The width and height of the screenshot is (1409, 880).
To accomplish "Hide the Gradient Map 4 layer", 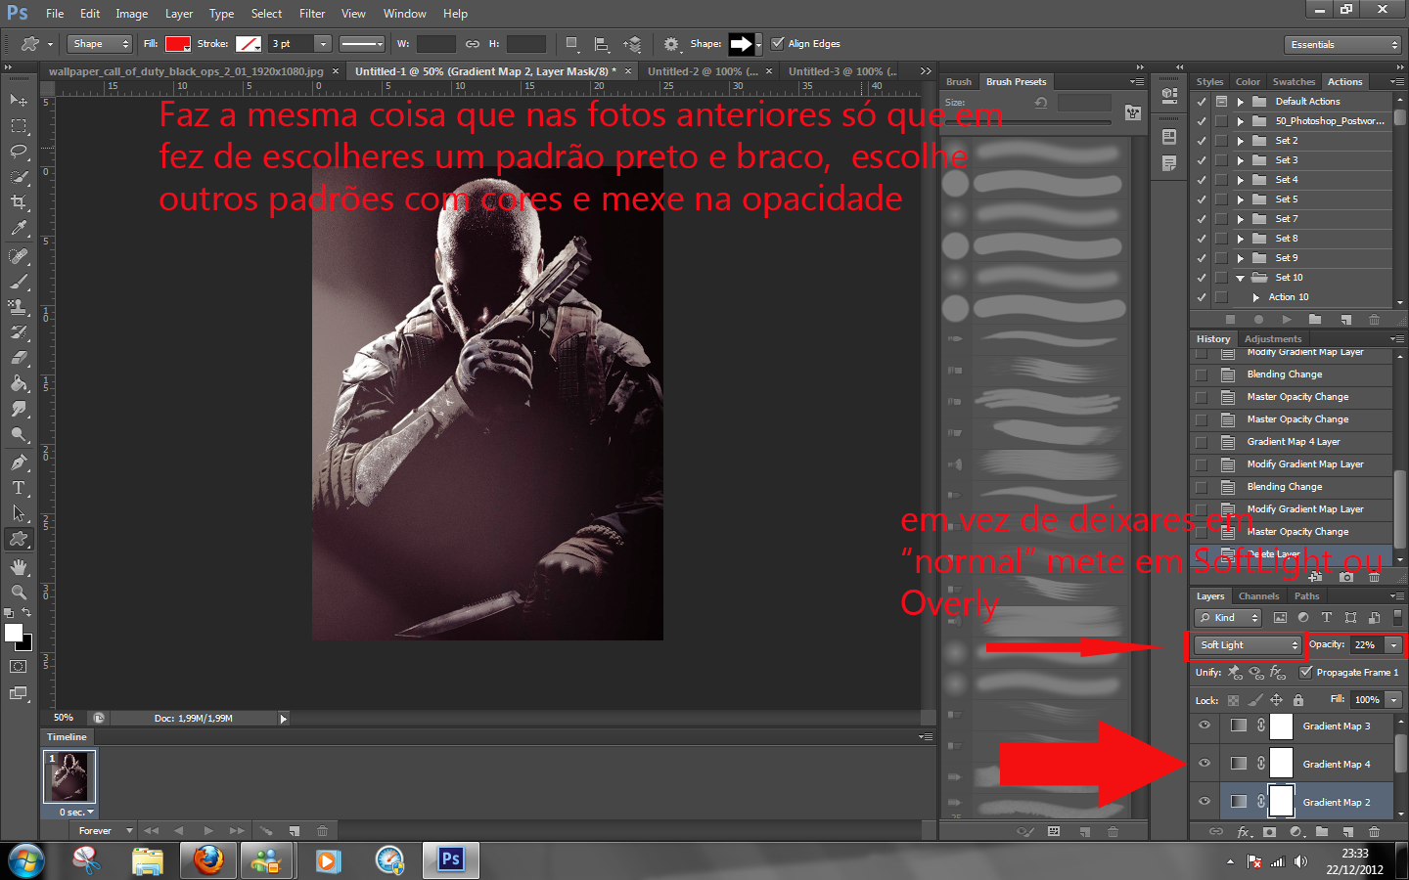I will click(x=1204, y=764).
